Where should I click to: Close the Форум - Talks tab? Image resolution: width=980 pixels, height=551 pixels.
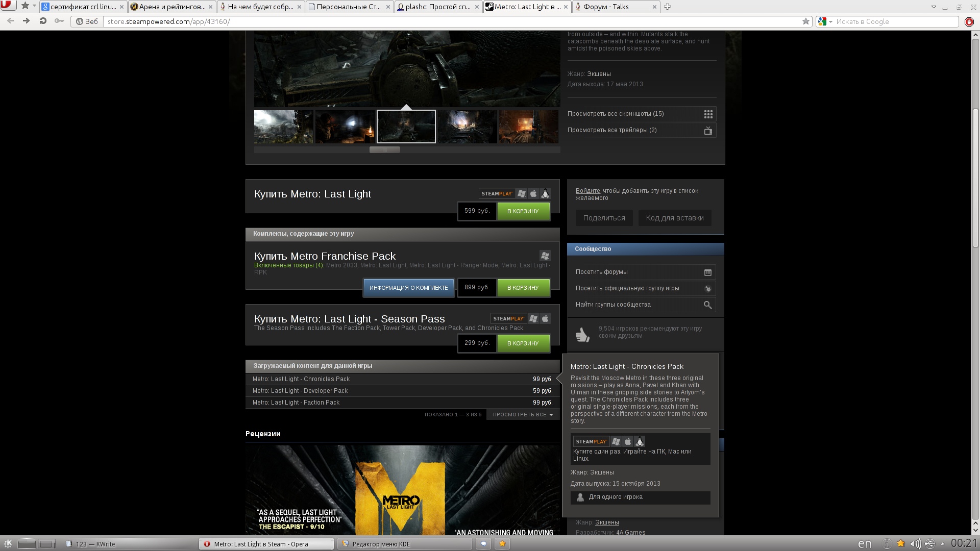pyautogui.click(x=654, y=7)
